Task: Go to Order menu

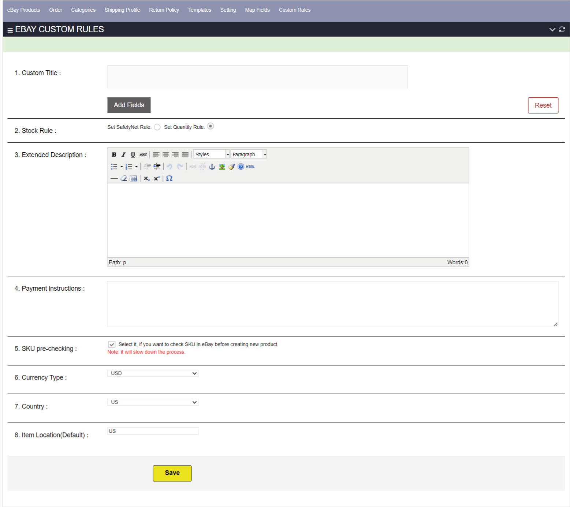Action: pyautogui.click(x=56, y=10)
